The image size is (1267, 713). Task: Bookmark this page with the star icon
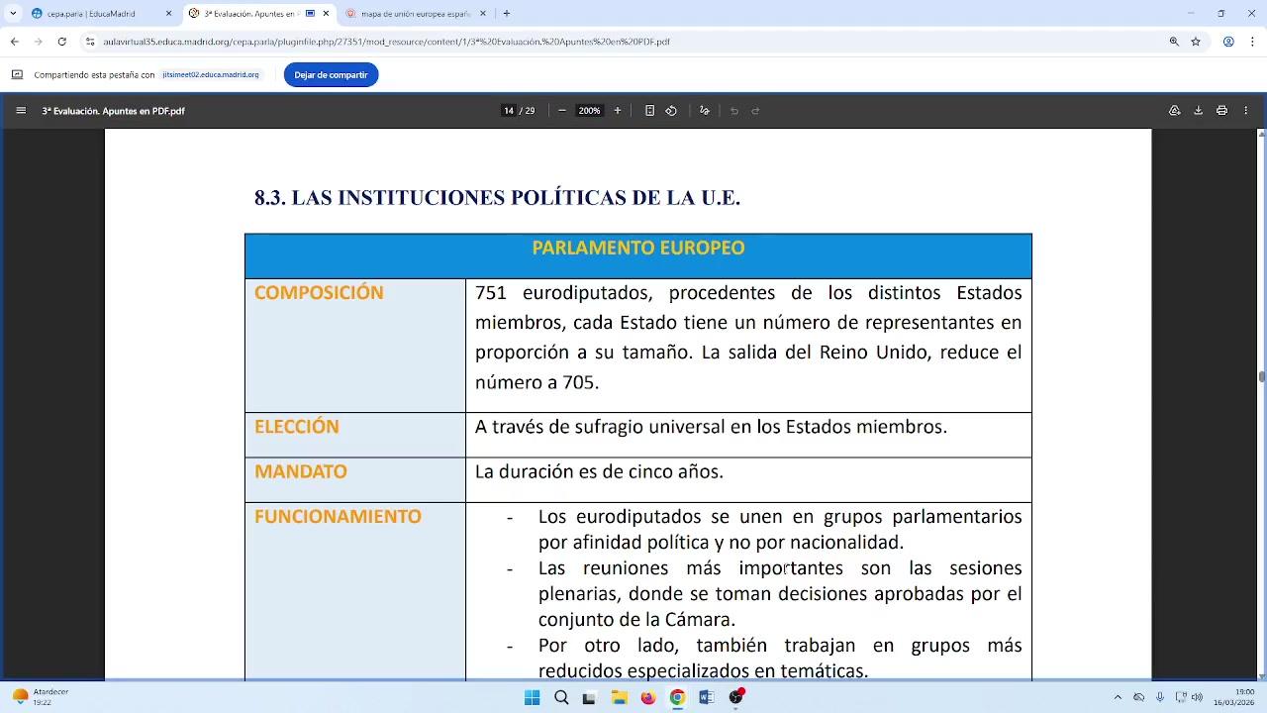point(1196,42)
